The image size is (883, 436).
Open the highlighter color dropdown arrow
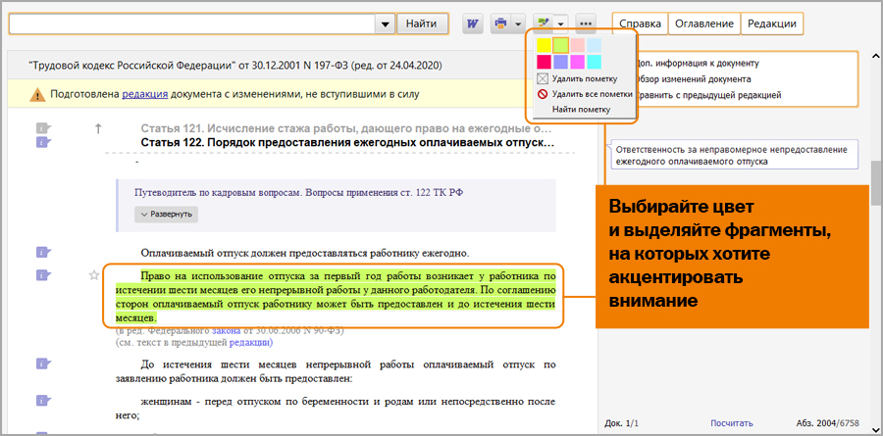tap(559, 23)
